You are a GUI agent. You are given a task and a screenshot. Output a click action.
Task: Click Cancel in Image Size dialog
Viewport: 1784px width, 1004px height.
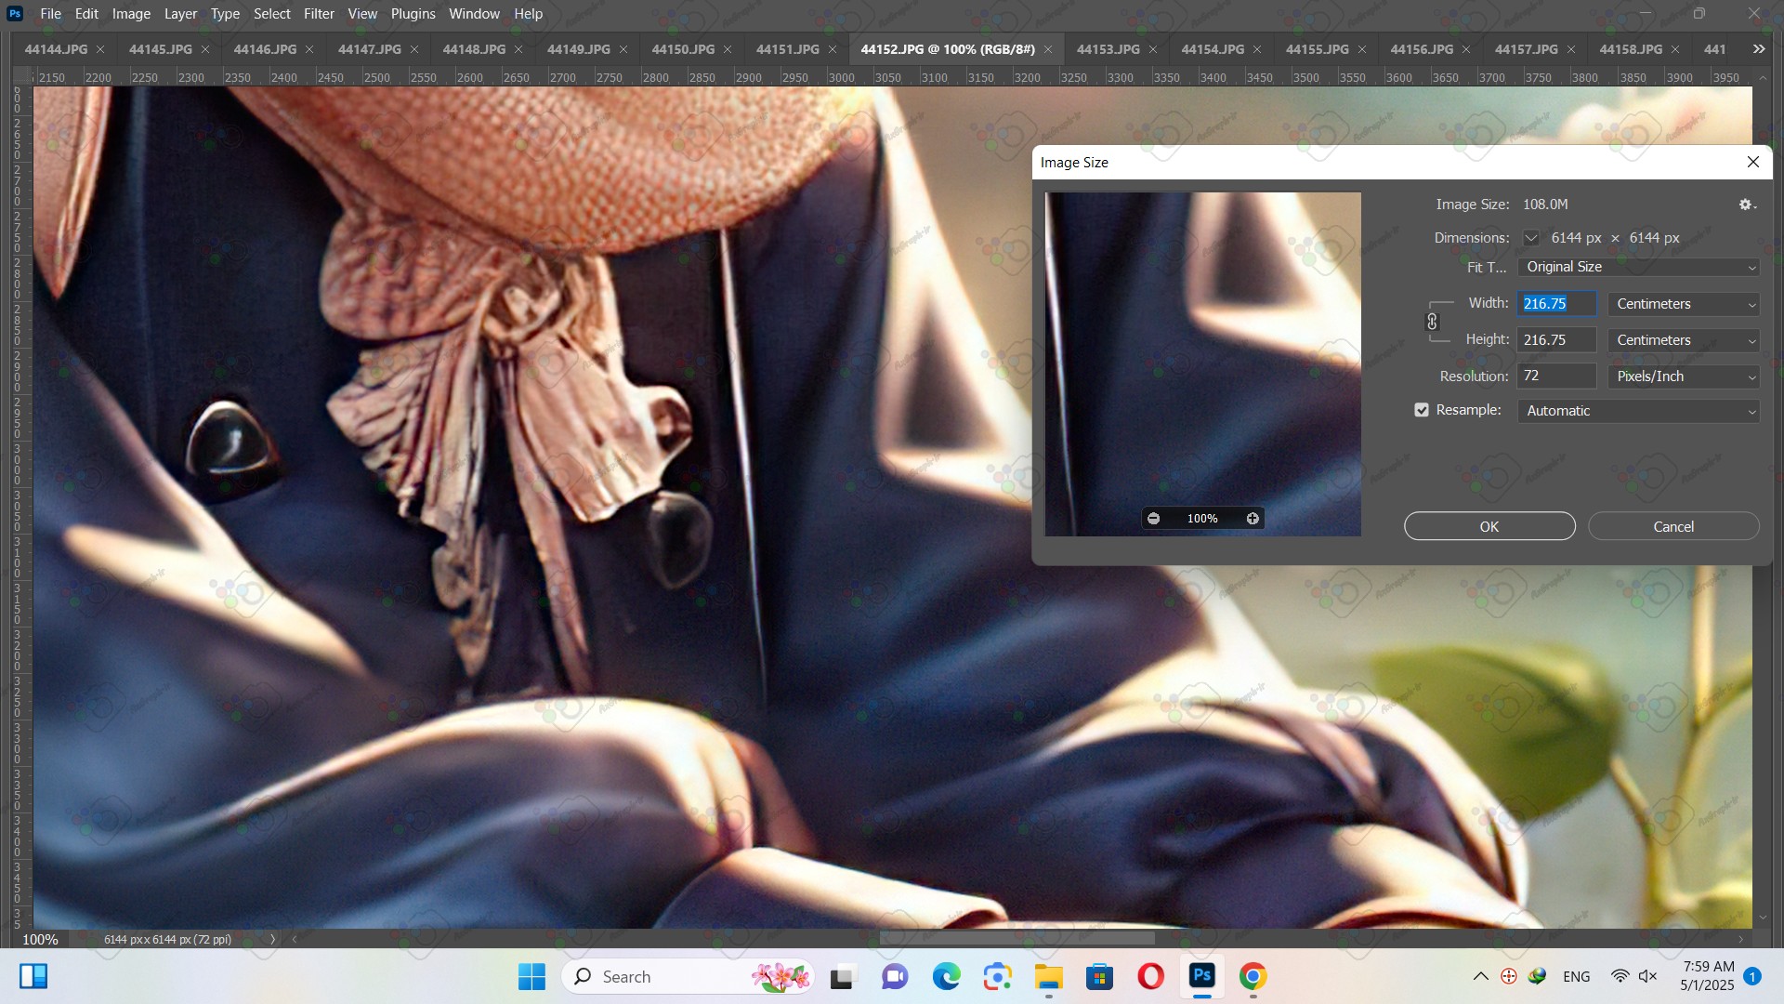point(1673,526)
